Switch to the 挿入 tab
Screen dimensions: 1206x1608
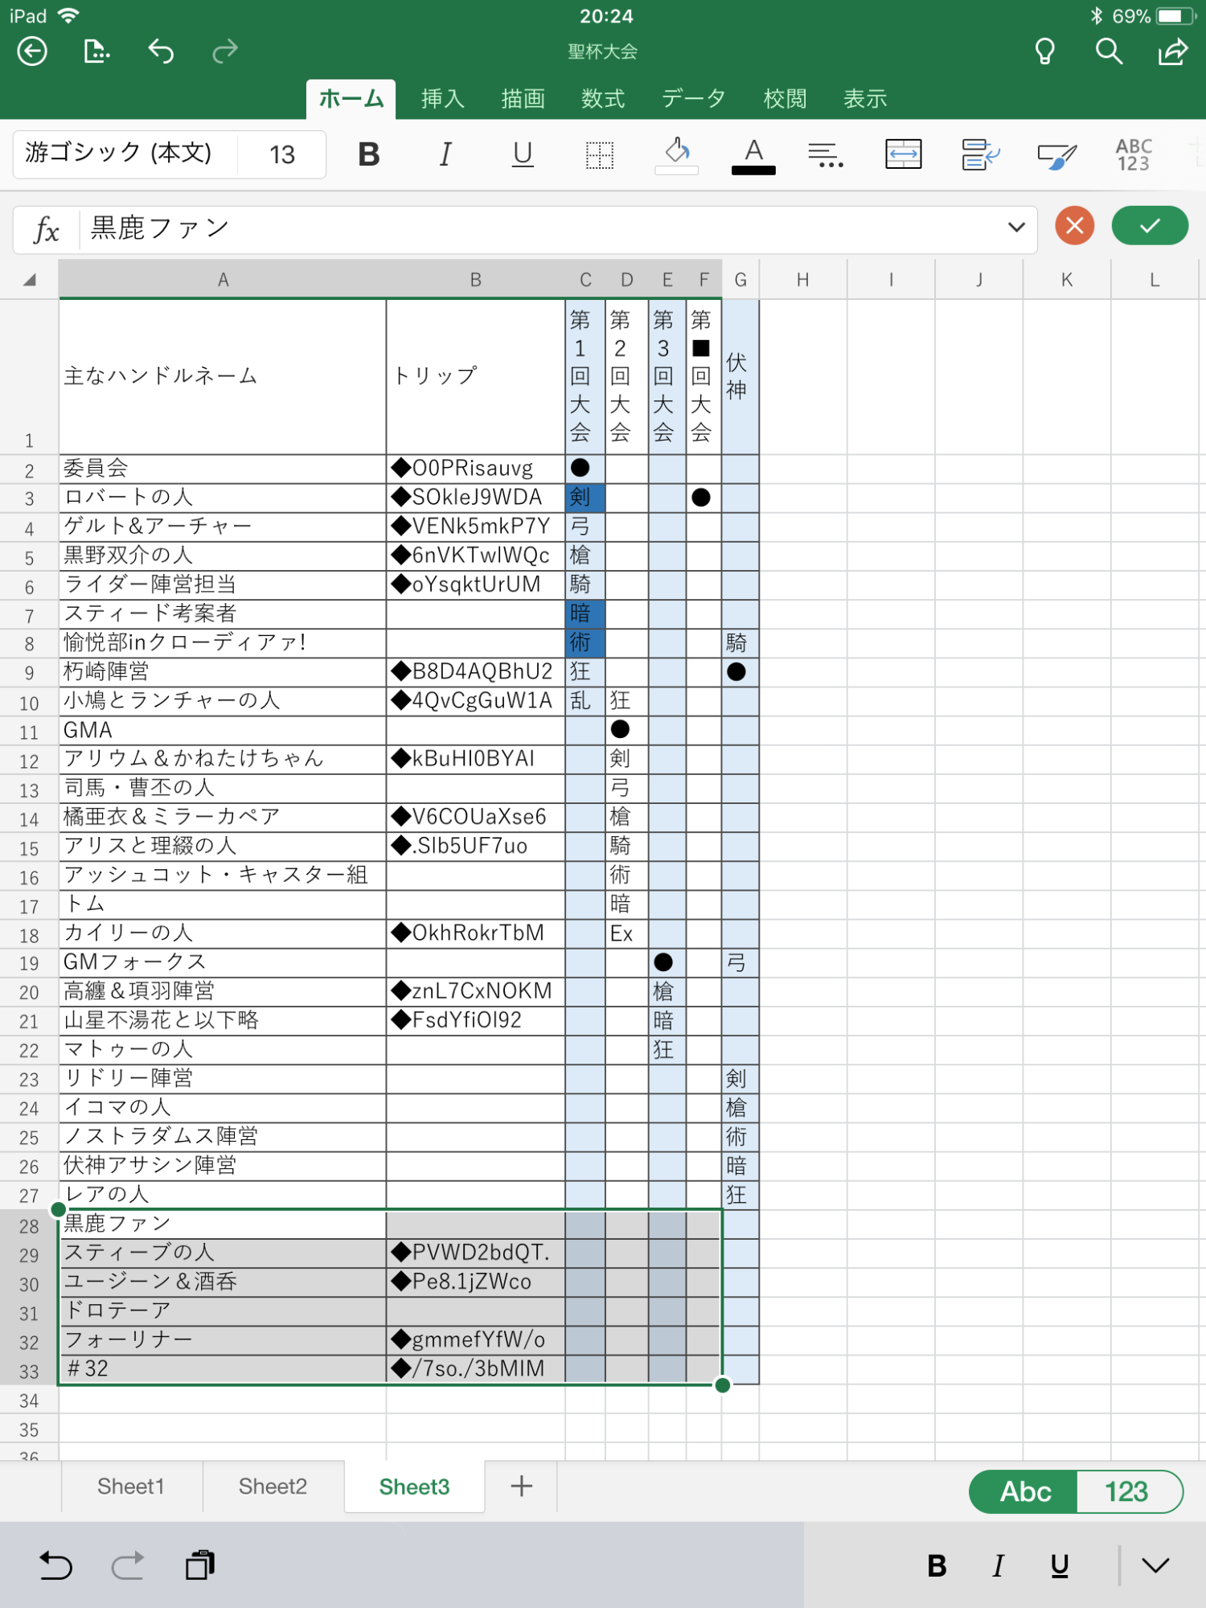(443, 99)
